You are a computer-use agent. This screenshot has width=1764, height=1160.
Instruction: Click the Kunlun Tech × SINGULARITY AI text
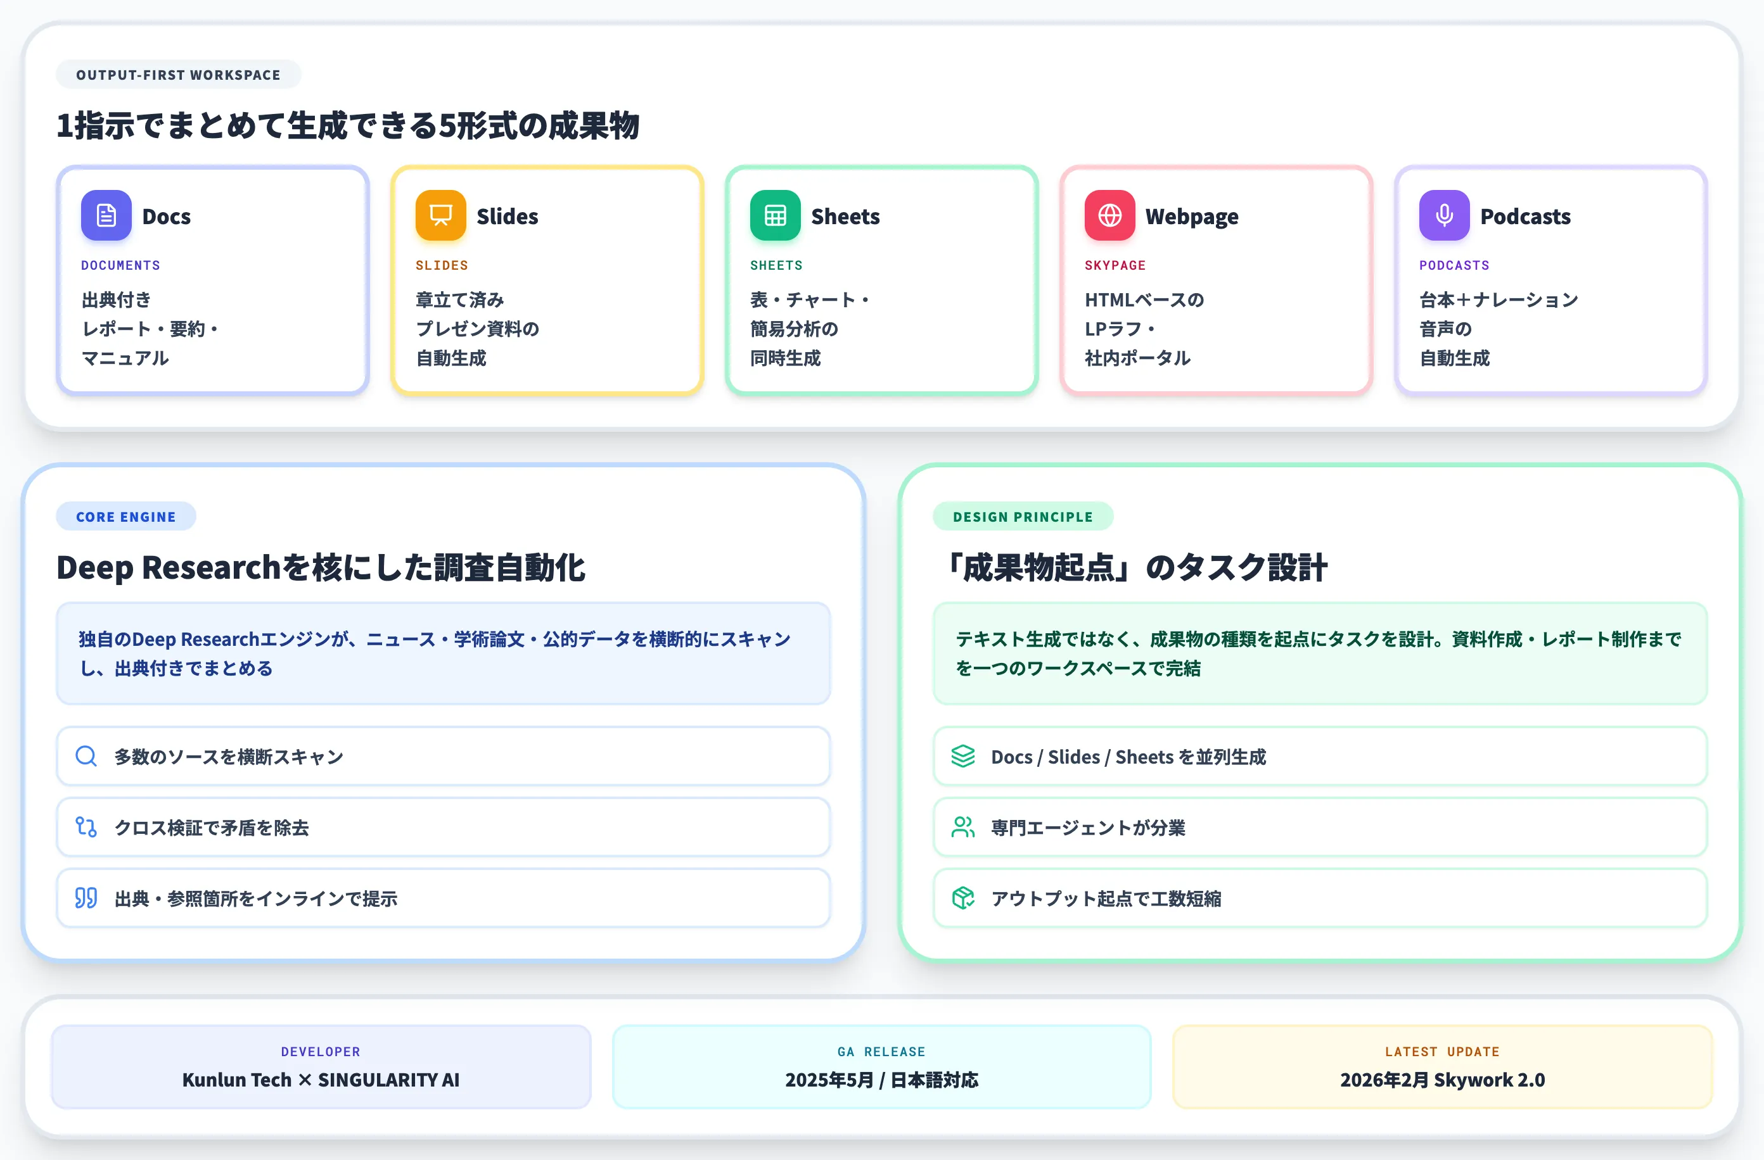(x=321, y=1080)
